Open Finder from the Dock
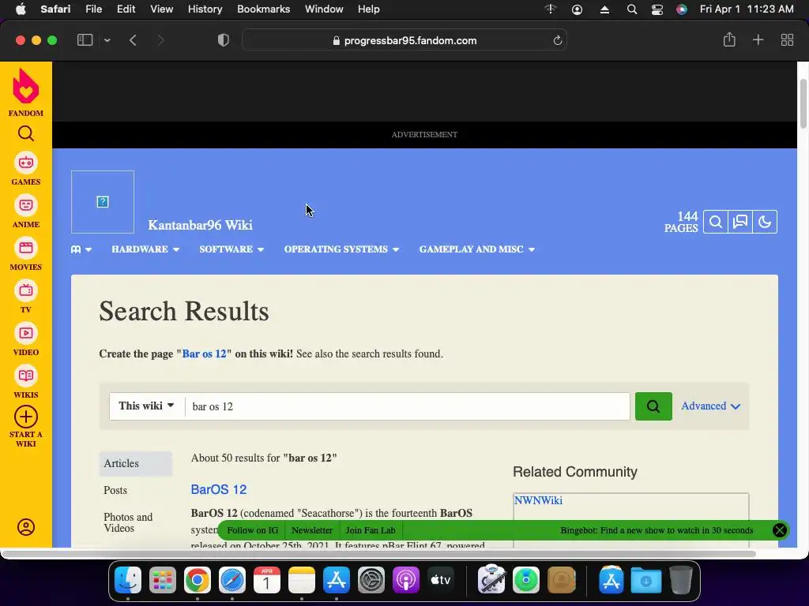 tap(128, 581)
